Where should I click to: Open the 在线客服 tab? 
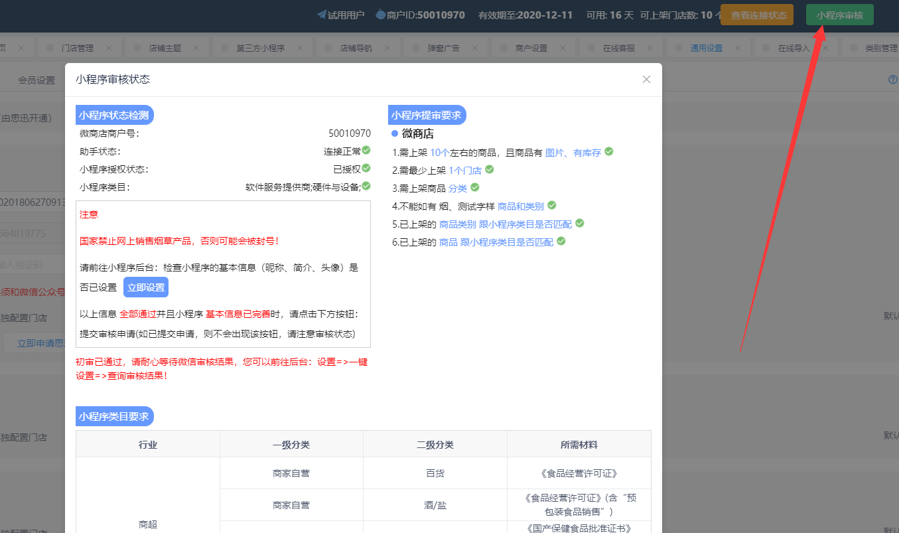[618, 48]
